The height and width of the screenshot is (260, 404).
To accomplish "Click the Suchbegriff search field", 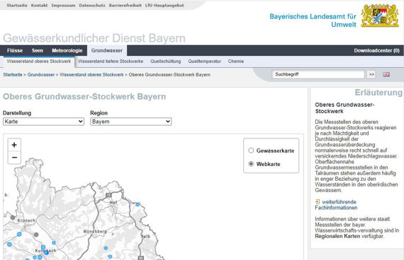I will coord(318,74).
